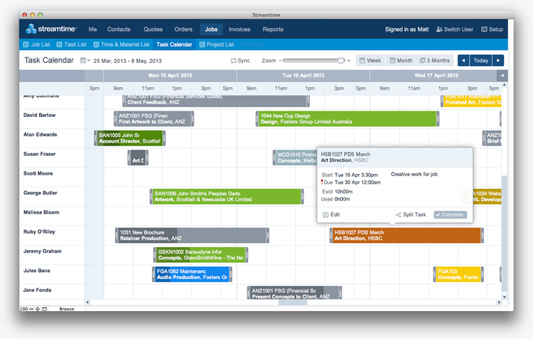Select the ANZ1001 First Artwork to Client task
Viewport: 533px width, 339px height.
click(154, 119)
